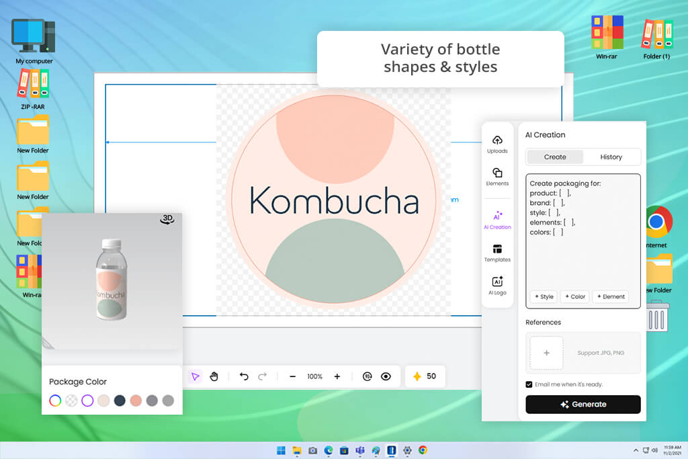
Task: Open Settings gear in taskbar
Action: [407, 450]
